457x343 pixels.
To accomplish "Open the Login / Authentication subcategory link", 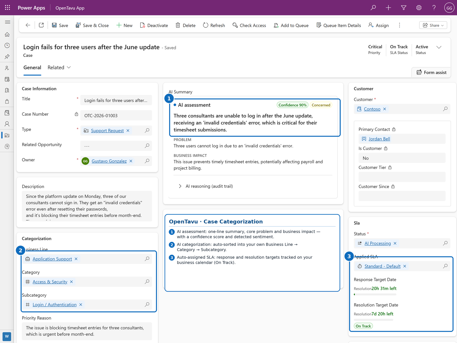I will [x=55, y=305].
